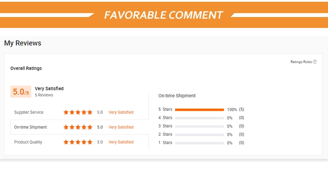The height and width of the screenshot is (169, 328).
Task: Click the My Reviews heading
Action: click(23, 43)
